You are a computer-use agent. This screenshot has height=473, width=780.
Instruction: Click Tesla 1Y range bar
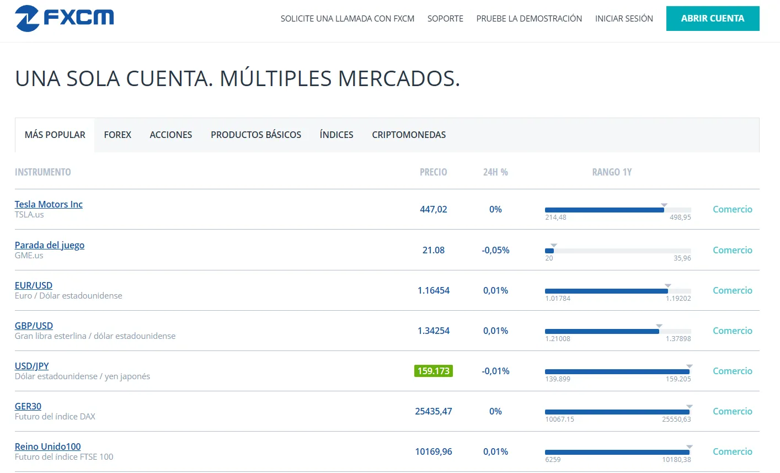click(x=618, y=210)
